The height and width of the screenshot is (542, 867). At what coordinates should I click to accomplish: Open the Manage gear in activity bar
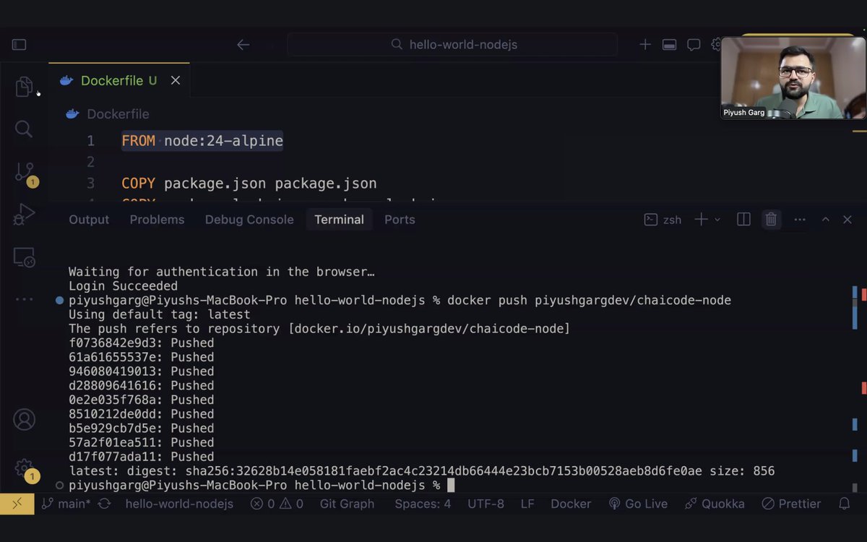25,470
